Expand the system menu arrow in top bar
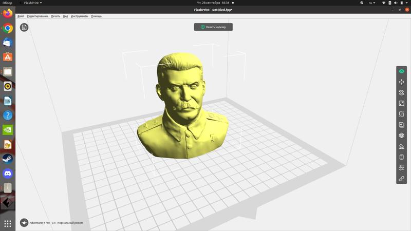Screen dimensions: 411x231 (x=407, y=3)
